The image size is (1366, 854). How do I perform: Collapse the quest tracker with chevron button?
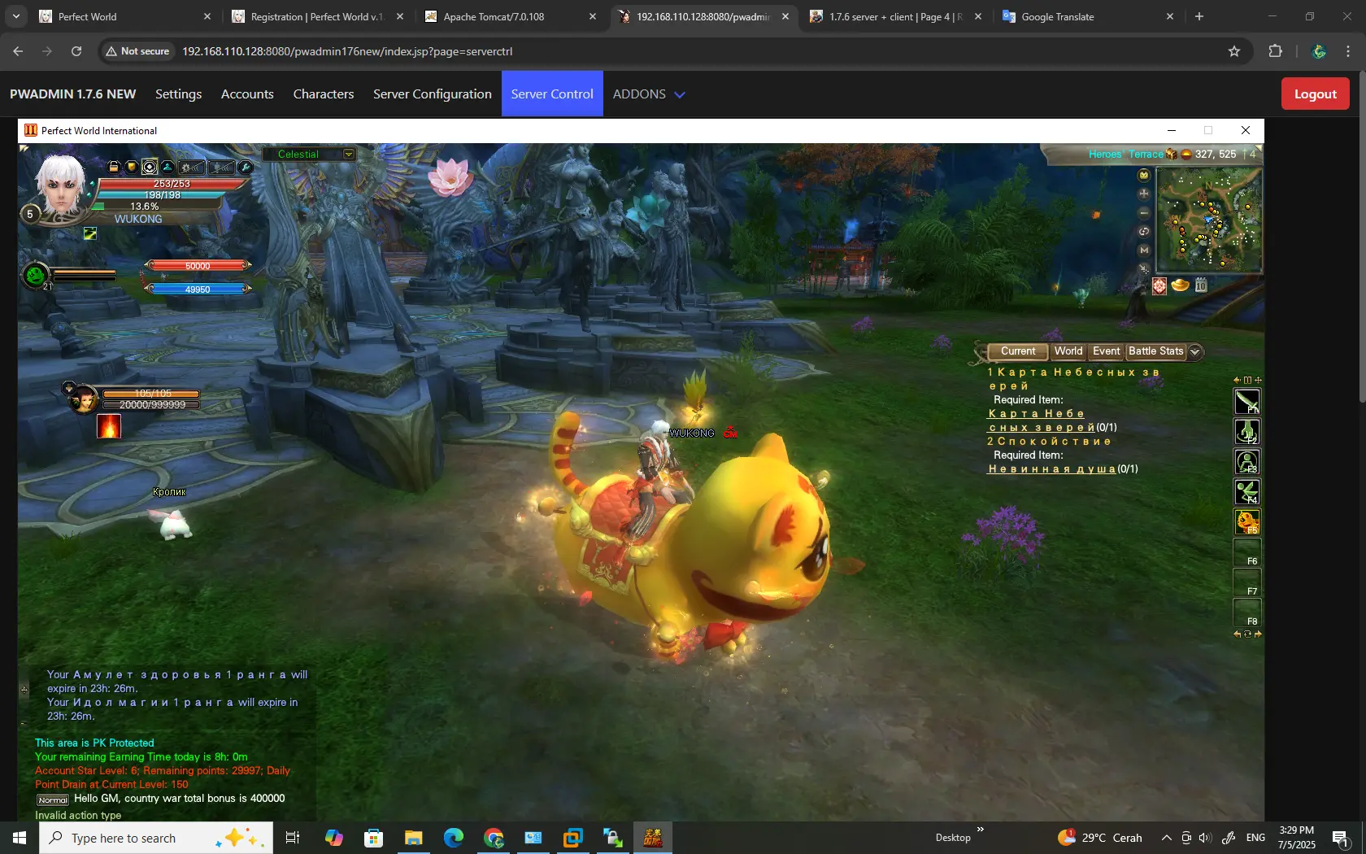tap(1195, 351)
